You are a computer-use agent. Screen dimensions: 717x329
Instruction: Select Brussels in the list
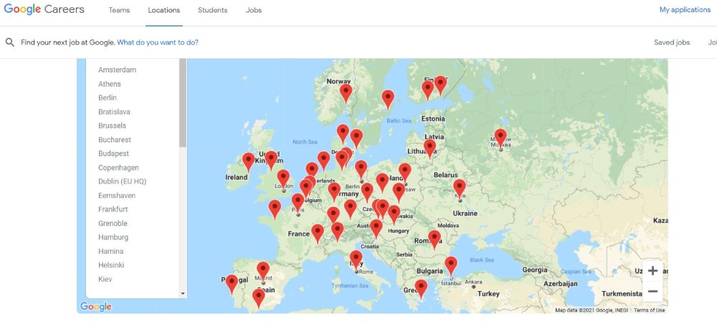tap(112, 125)
